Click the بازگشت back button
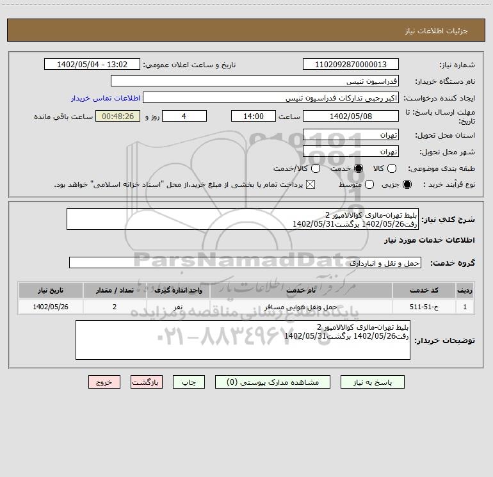This screenshot has width=493, height=477. tap(147, 382)
